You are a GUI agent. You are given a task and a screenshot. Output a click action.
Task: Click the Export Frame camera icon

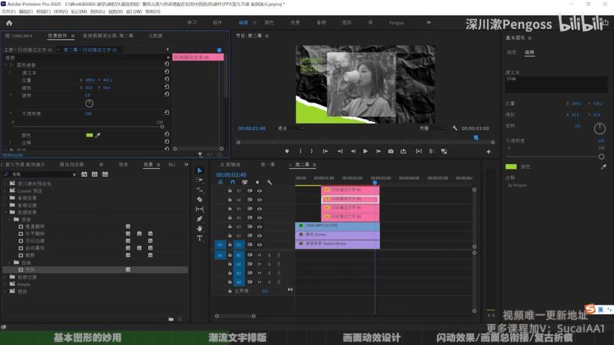391,152
